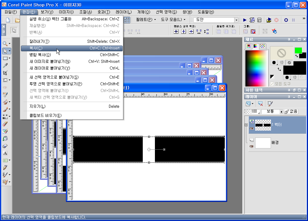
Task: Click the center rotation handle of vector object
Action: coord(149,150)
